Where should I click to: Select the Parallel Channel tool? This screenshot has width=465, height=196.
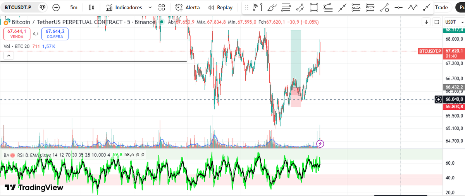click(300, 7)
